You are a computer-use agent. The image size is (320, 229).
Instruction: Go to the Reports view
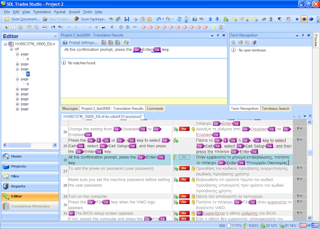coord(30,186)
